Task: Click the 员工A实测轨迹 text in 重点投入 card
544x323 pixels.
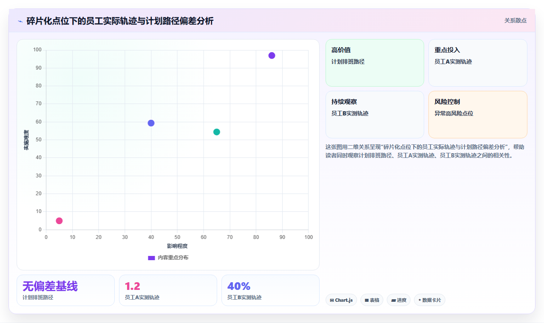Action: pos(453,62)
